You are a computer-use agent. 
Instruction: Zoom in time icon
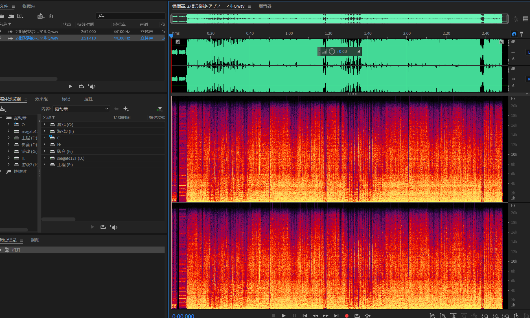(x=453, y=315)
